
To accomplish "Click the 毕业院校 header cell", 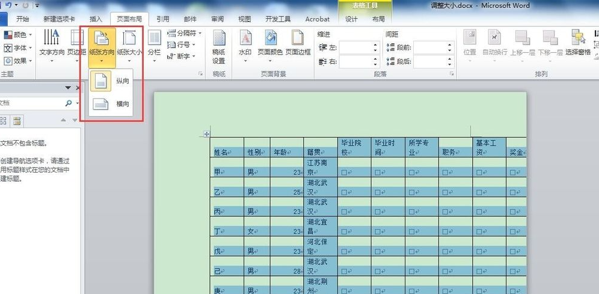I will tap(354, 147).
